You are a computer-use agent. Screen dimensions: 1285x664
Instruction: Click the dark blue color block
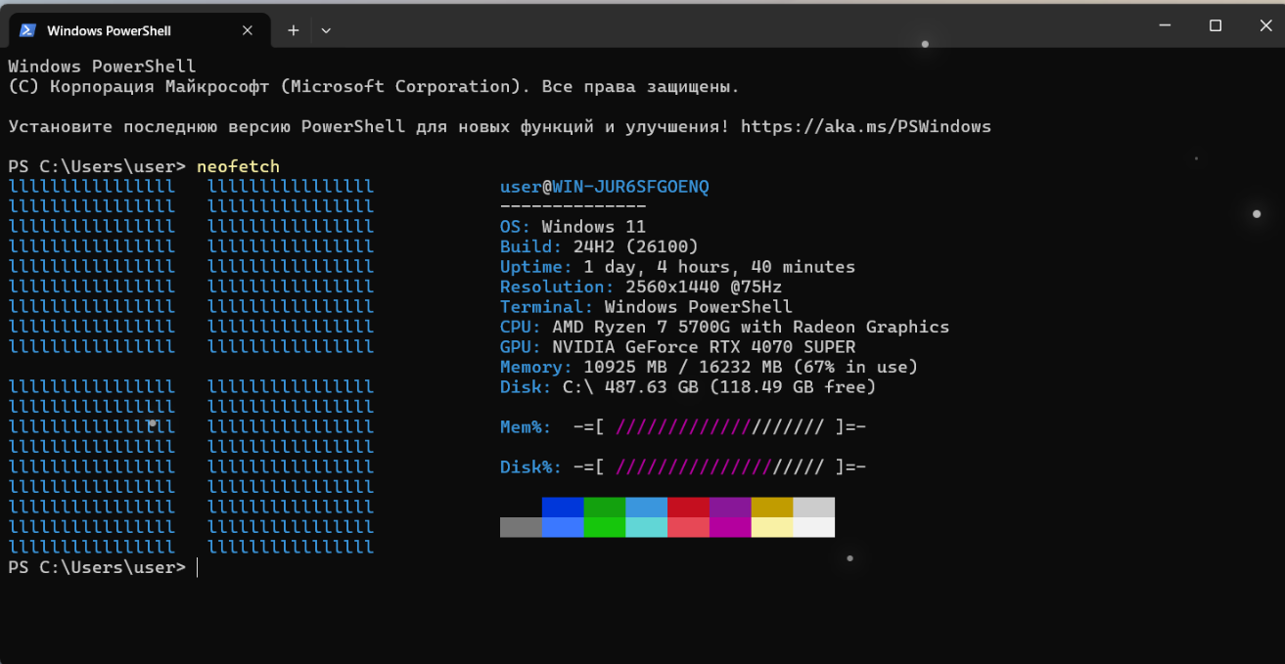click(x=563, y=508)
